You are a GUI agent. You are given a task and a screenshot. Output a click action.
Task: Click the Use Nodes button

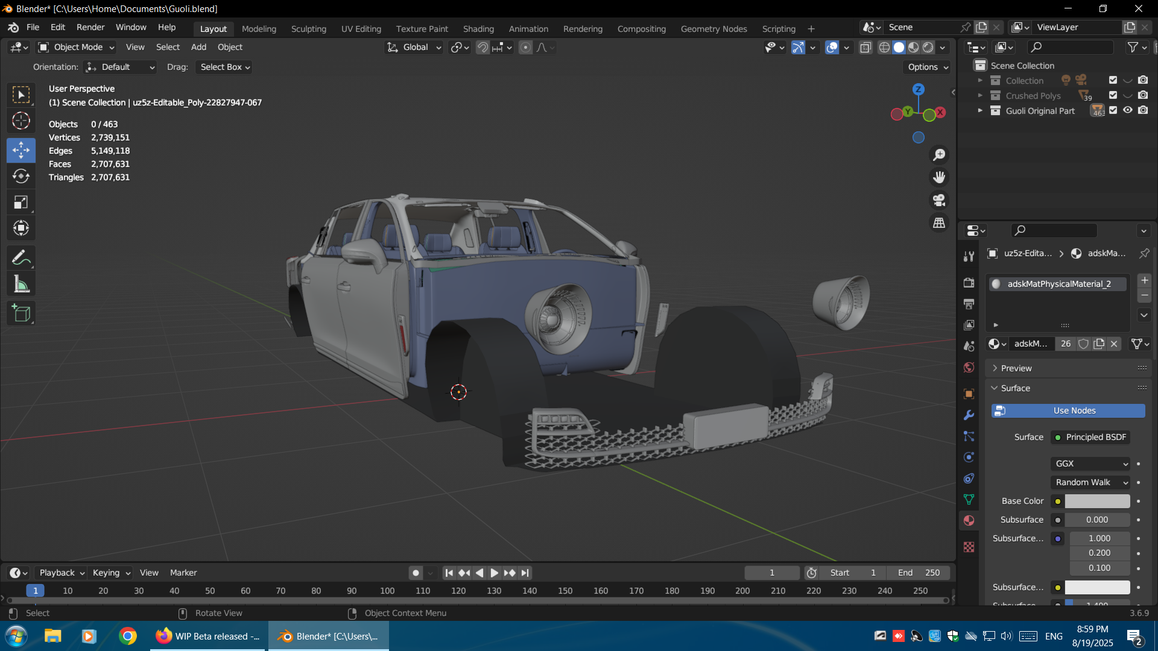click(x=1068, y=410)
